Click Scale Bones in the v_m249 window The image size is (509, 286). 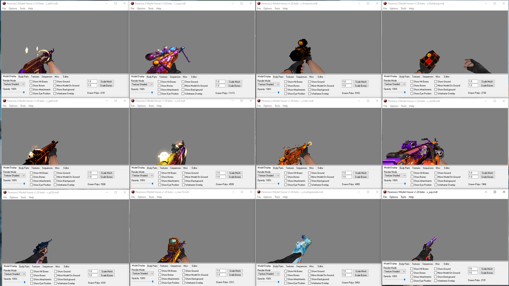pyautogui.click(x=488, y=177)
